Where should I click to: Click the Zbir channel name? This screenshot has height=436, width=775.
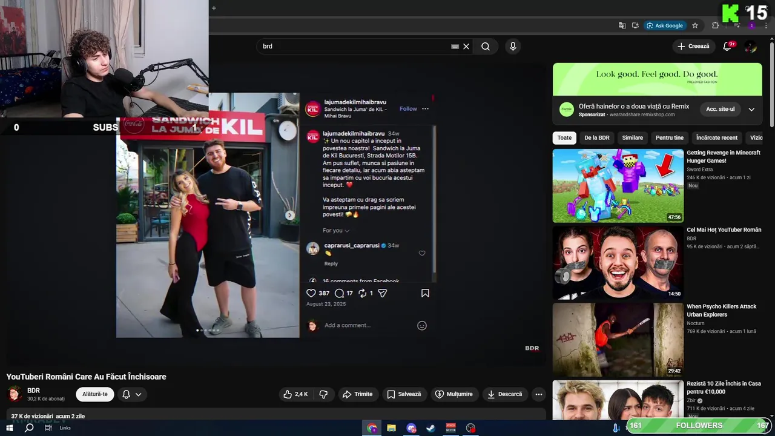click(x=691, y=400)
